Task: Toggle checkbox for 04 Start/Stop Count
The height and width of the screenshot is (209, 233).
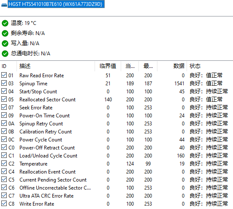Action: coord(4,91)
